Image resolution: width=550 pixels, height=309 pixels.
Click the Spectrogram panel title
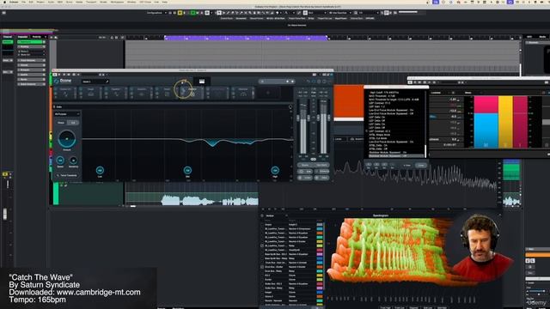point(380,215)
